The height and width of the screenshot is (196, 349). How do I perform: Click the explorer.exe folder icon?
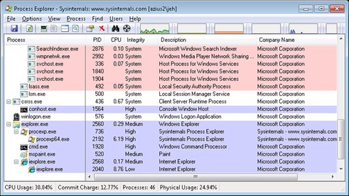(16, 124)
